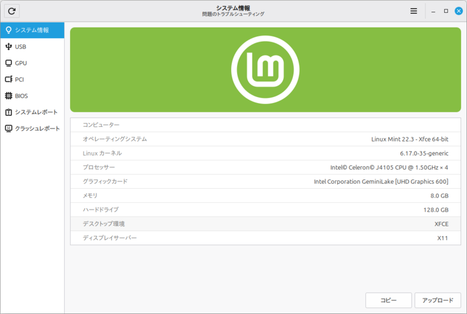The height and width of the screenshot is (314, 467).
Task: Select the グラフィックカード row label
Action: click(105, 181)
